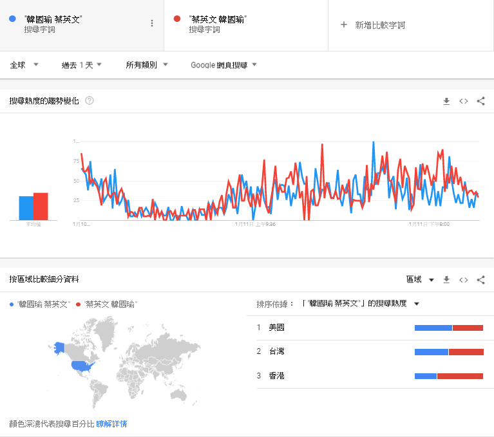Click the 台灣 comparison bar
Viewport: 494px width, 437px height.
tap(449, 352)
